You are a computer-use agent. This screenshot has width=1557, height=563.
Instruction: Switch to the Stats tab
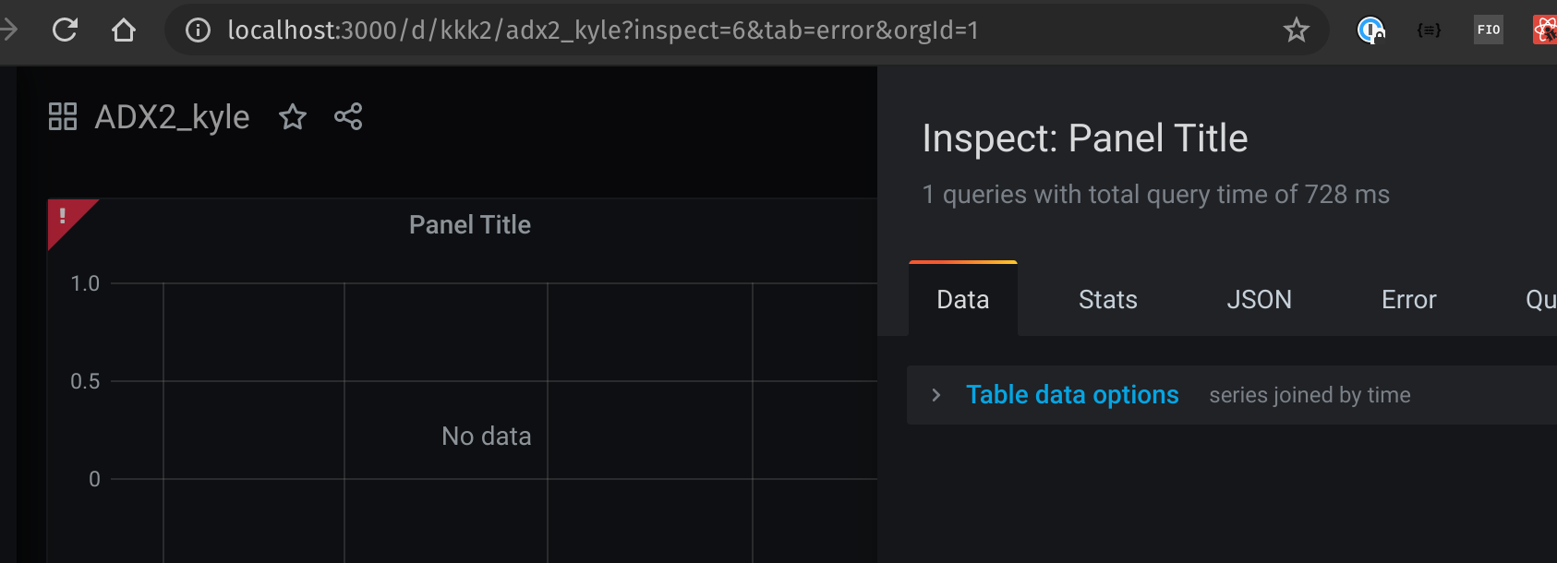click(1107, 299)
